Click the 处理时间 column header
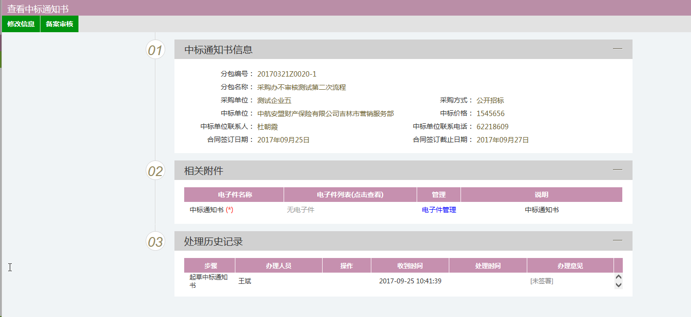 tap(488, 266)
